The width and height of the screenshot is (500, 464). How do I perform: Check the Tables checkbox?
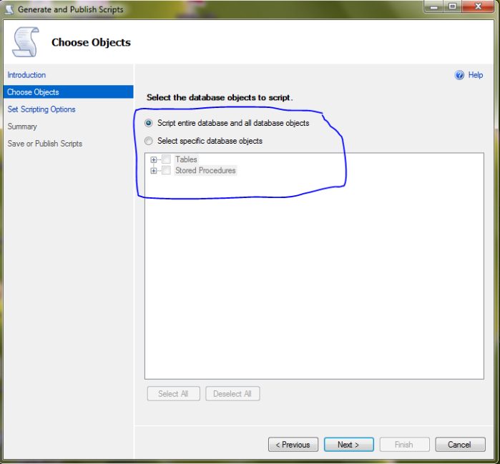click(166, 159)
